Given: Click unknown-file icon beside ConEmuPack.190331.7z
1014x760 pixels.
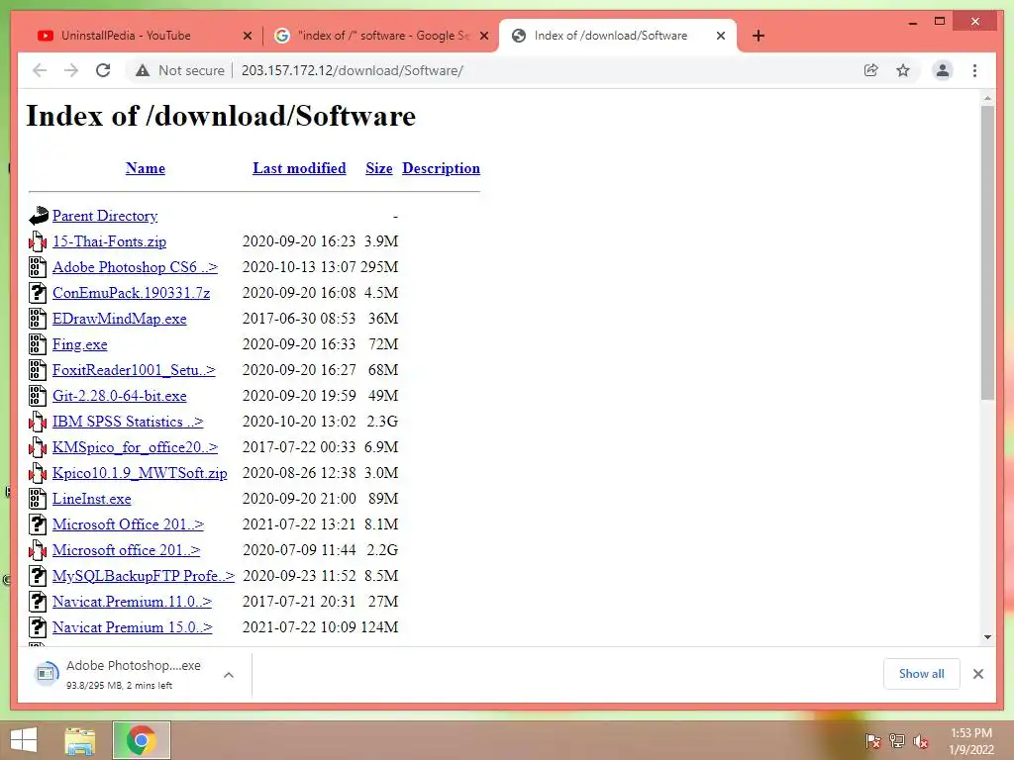Looking at the screenshot, I should (x=39, y=293).
